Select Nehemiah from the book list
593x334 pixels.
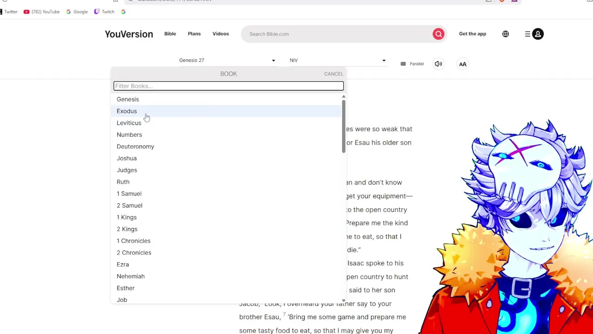click(227, 276)
